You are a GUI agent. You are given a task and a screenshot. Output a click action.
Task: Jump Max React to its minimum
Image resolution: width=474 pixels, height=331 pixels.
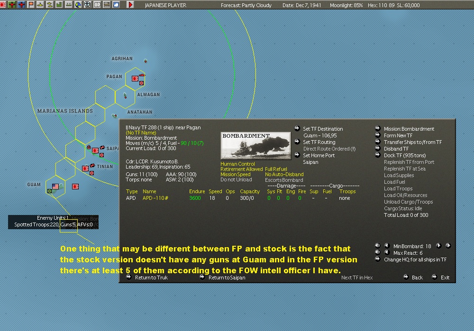click(x=378, y=252)
